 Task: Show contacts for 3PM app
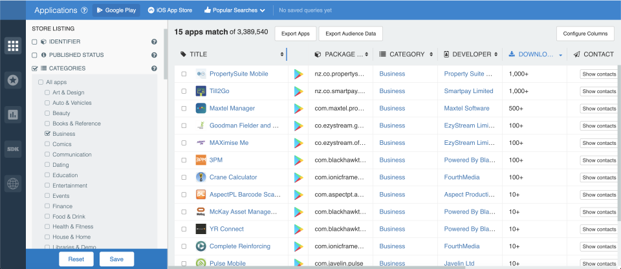tap(599, 160)
